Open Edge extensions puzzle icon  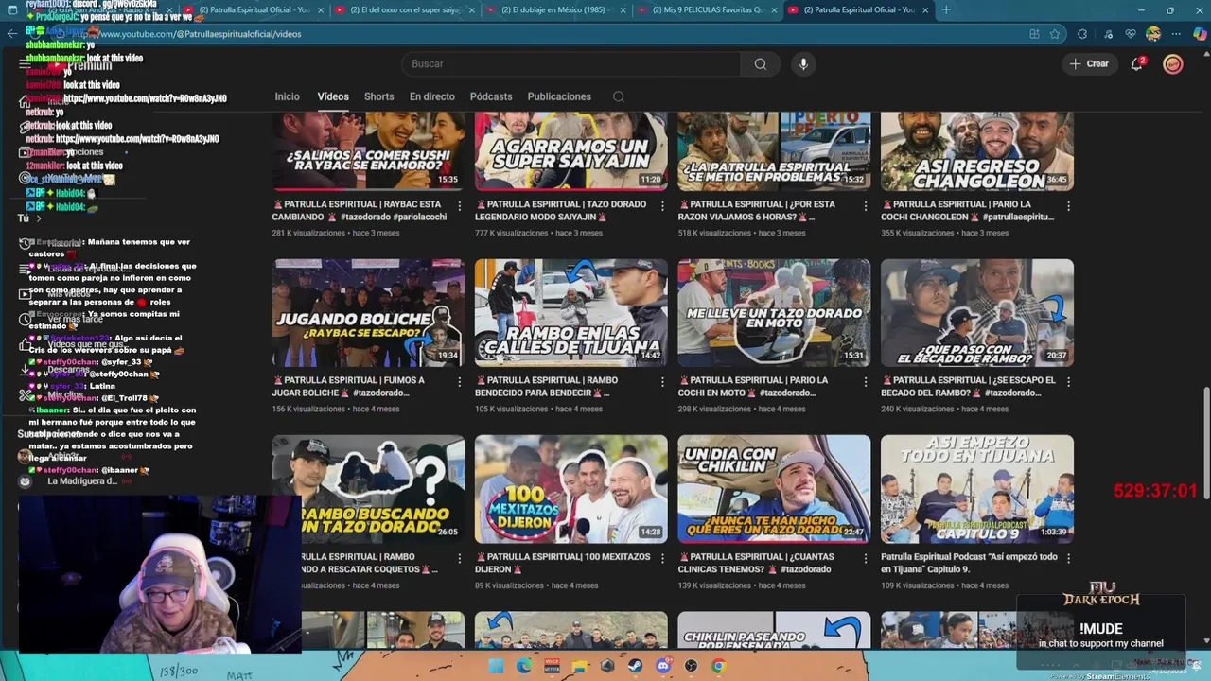(1082, 34)
